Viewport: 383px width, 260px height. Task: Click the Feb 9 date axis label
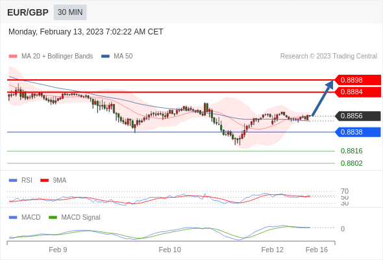pyautogui.click(x=58, y=250)
